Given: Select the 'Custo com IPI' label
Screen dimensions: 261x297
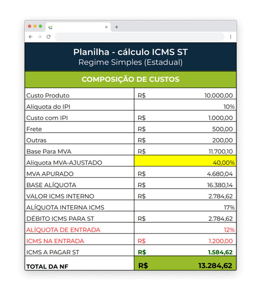Looking at the screenshot, I should tap(47, 118).
